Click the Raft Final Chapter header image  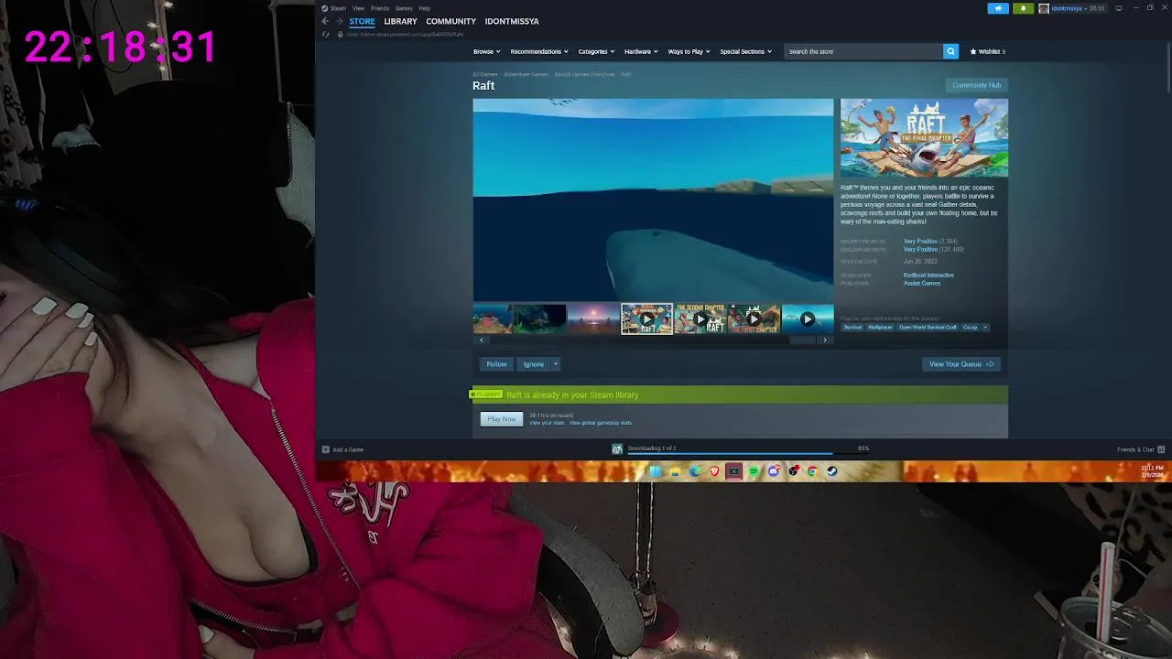point(924,138)
